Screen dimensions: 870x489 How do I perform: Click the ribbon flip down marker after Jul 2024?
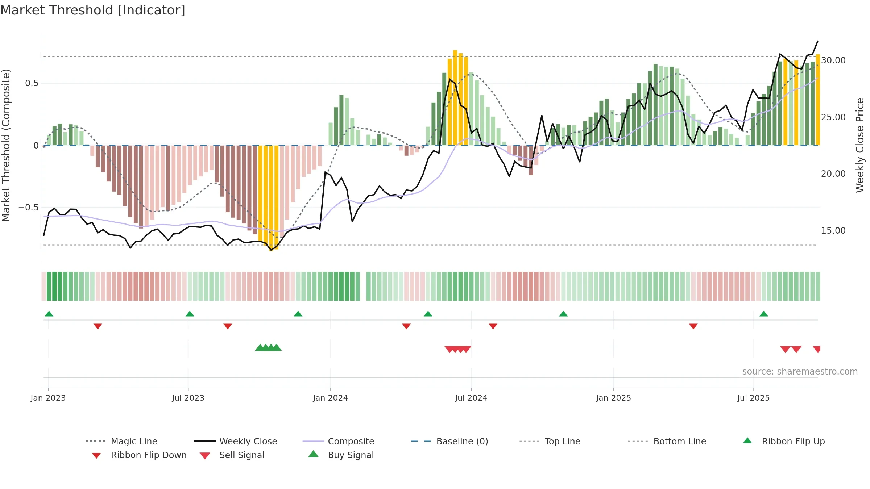point(493,326)
